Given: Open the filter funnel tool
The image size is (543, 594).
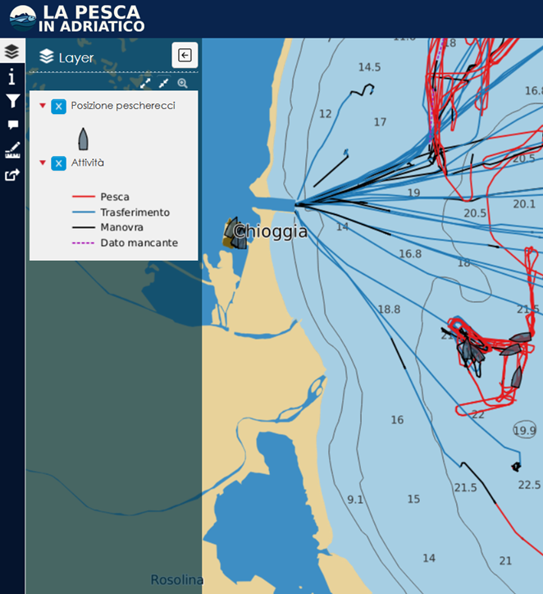Looking at the screenshot, I should click(12, 101).
